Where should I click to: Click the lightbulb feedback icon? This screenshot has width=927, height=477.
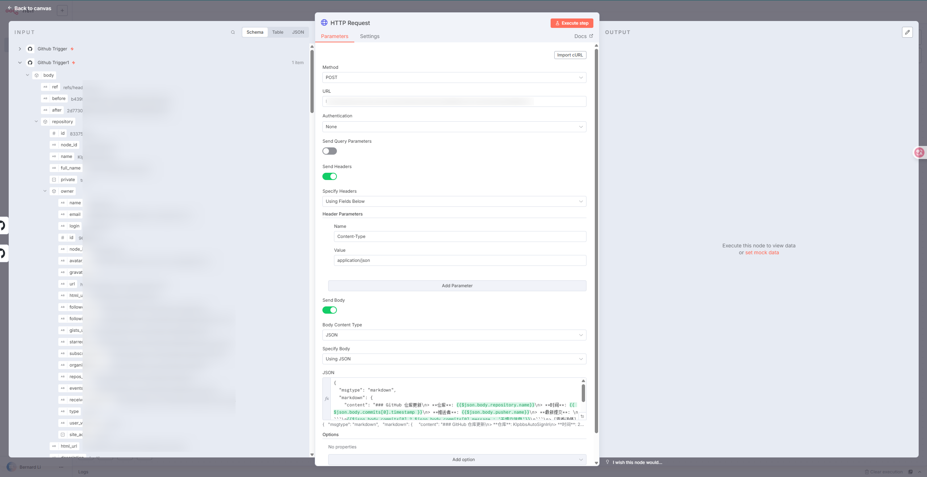tap(607, 462)
